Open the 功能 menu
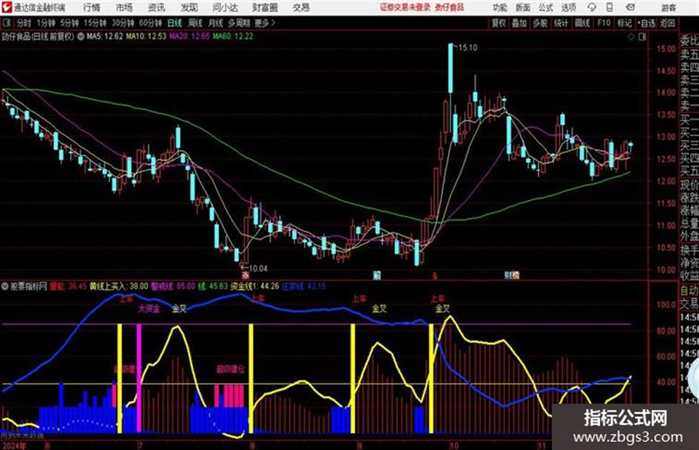This screenshot has width=699, height=450. pyautogui.click(x=500, y=7)
